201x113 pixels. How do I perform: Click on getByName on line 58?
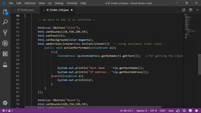tap(109, 56)
